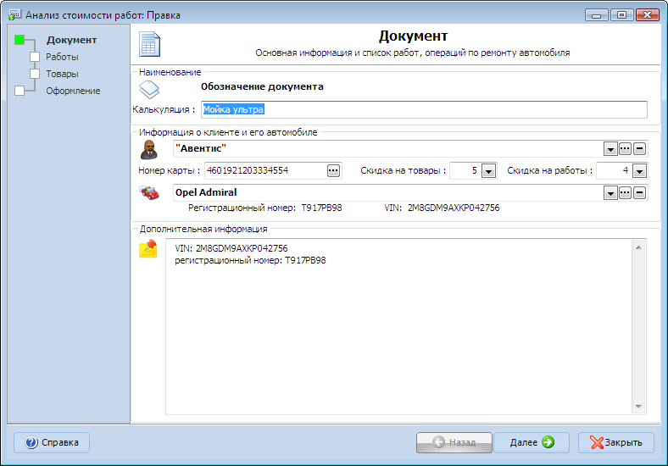Expand the client "Авентис" dropdown list
The image size is (668, 466).
click(610, 149)
